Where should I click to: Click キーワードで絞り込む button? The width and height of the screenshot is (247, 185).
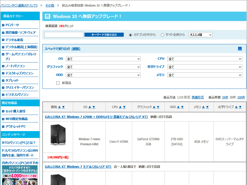pyautogui.click(x=104, y=35)
